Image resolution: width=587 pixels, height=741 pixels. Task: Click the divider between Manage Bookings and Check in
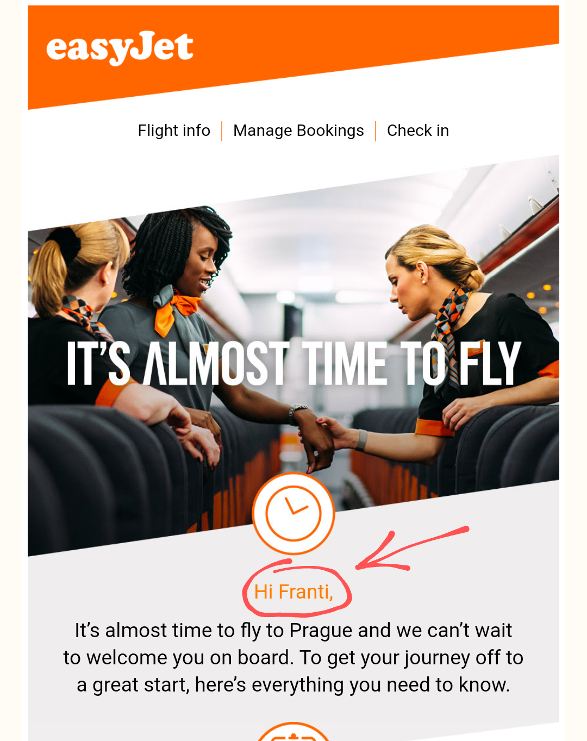pos(376,131)
